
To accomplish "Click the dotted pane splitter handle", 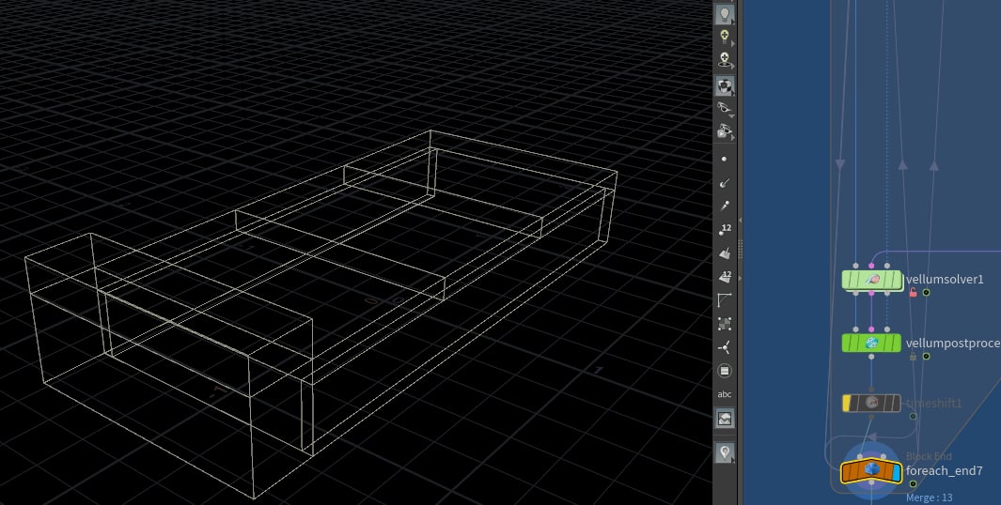I will point(741,250).
